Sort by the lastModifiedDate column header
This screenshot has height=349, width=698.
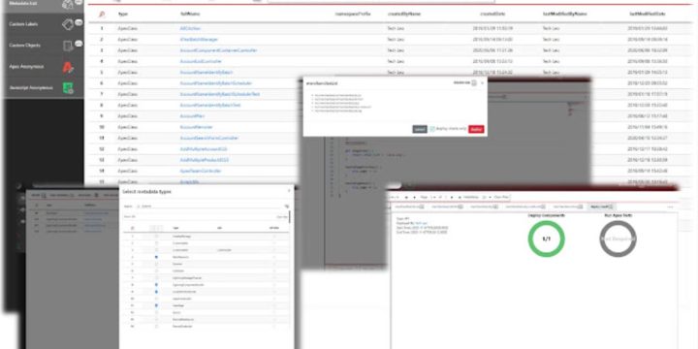click(x=648, y=15)
